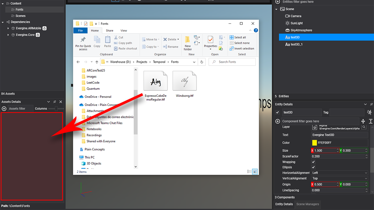Image resolution: width=374 pixels, height=210 pixels.
Task: Uncheck the Ellipsis checkbox
Action: (x=313, y=167)
